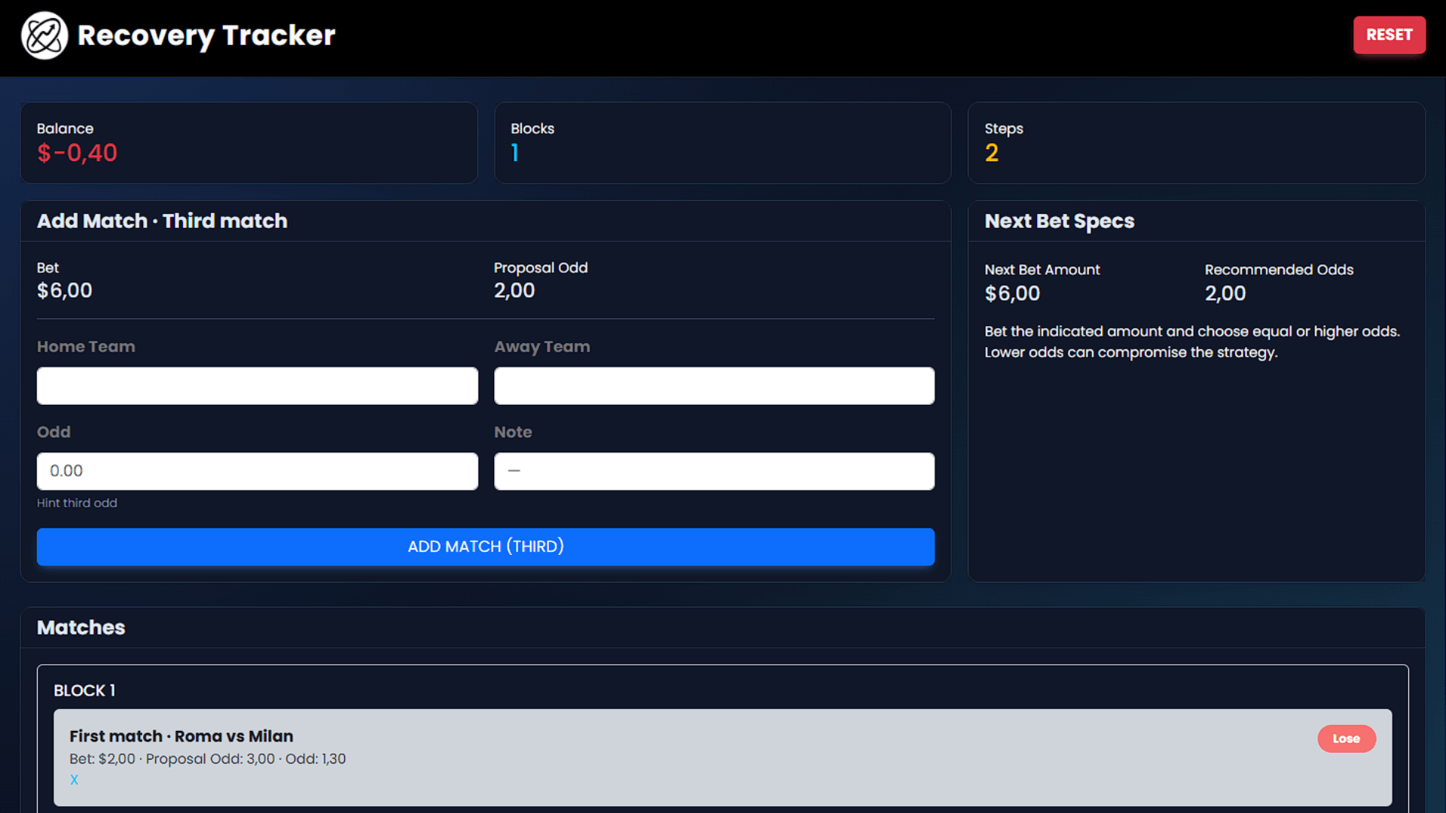1446x813 pixels.
Task: Click the blue X under Roma vs Milan
Action: coord(74,780)
